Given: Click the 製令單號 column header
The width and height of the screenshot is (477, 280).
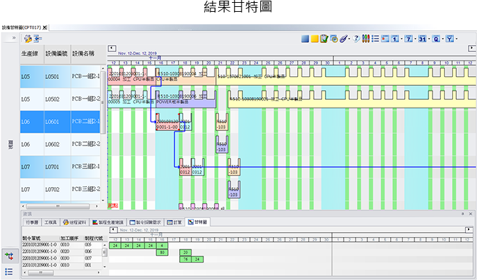Looking at the screenshot, I should click(x=34, y=237).
